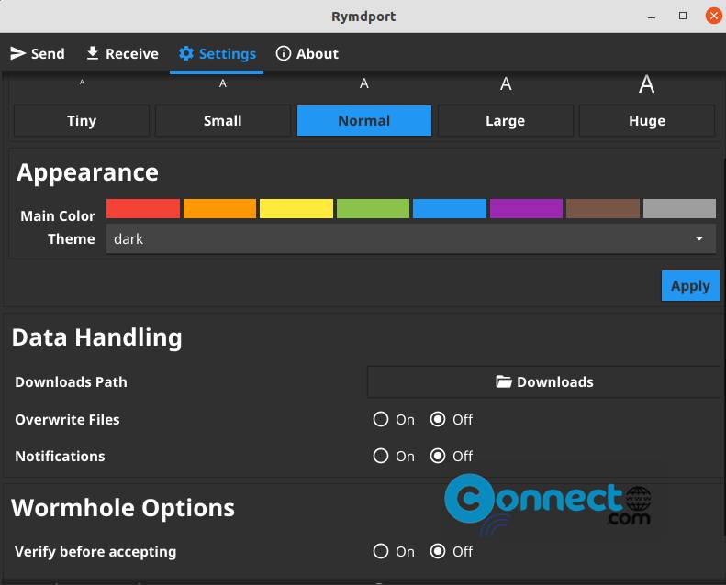The height and width of the screenshot is (585, 726).
Task: Maximize the Rymdport window
Action: click(683, 16)
